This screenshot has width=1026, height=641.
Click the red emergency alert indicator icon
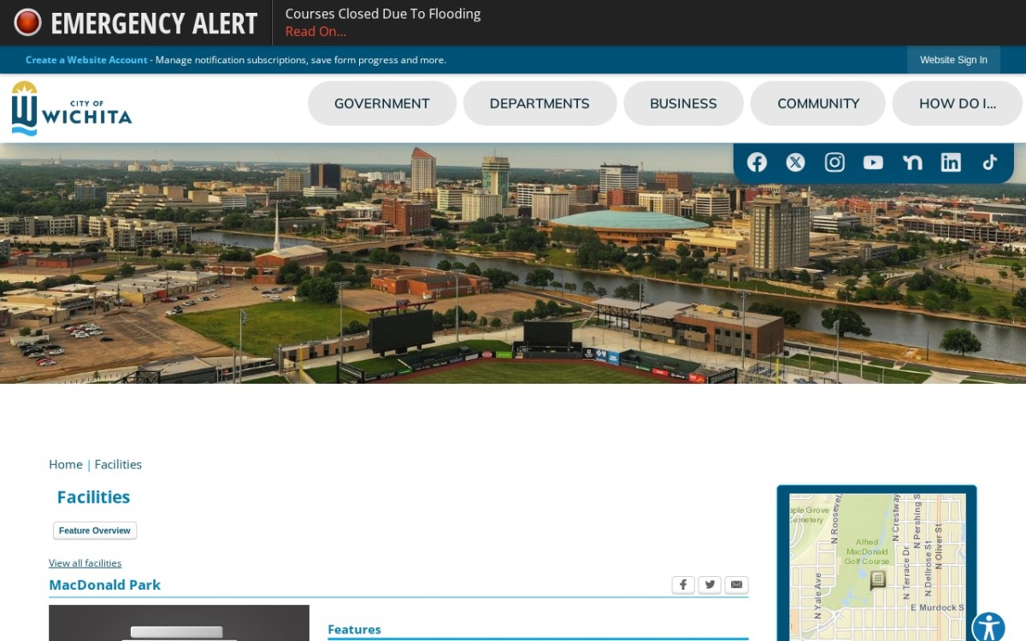(27, 22)
